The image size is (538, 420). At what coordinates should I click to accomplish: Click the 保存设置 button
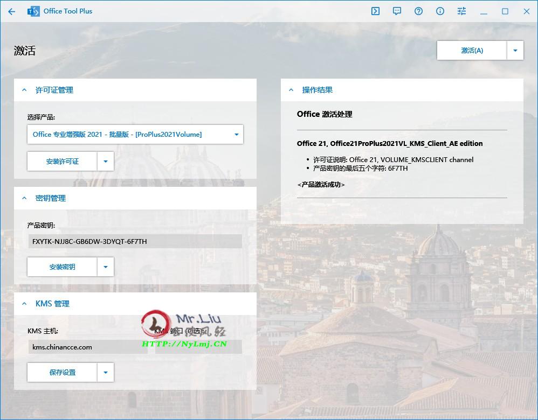(62, 372)
